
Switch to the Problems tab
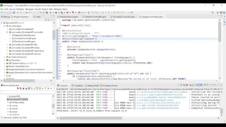tap(77, 85)
